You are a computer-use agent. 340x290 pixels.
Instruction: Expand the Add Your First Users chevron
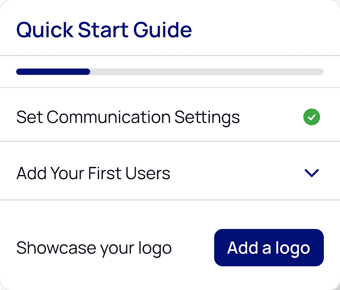coord(312,173)
